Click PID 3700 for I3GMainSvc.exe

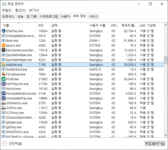coord(42,103)
